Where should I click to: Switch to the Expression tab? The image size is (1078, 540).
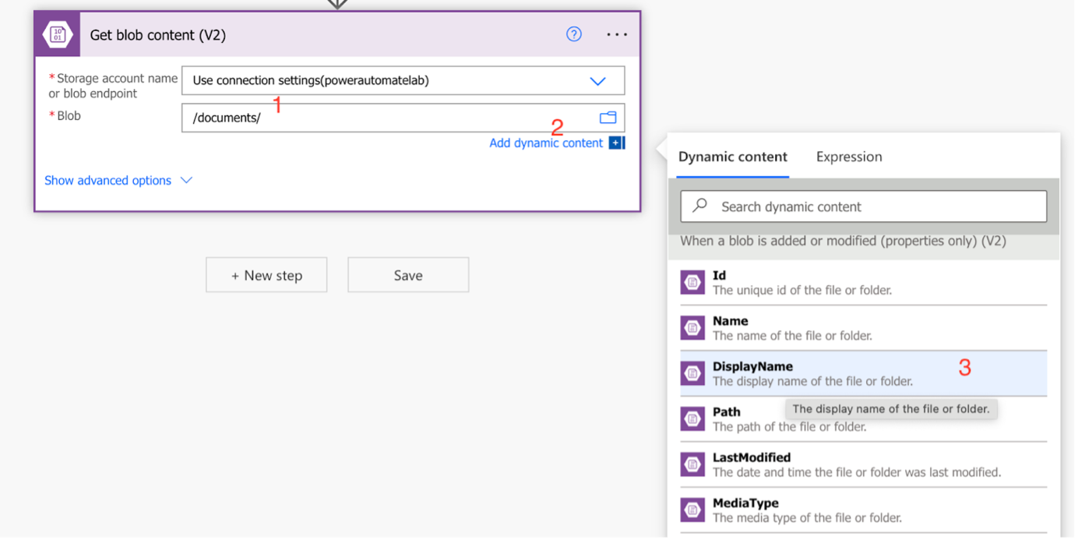click(848, 157)
